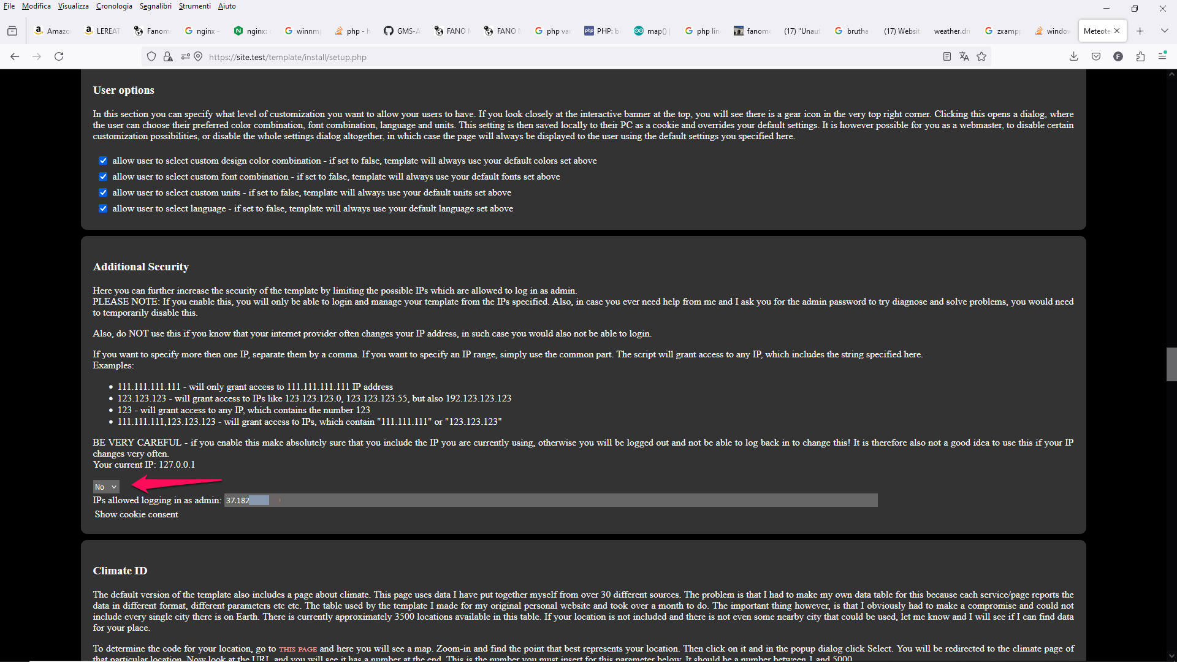This screenshot has width=1177, height=662.
Task: Click the reader view icon in address bar
Action: pos(947,56)
